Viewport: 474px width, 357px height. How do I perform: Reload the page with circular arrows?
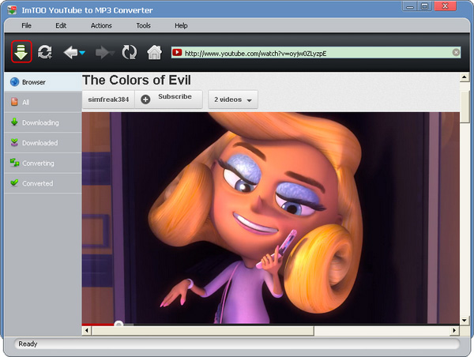pos(130,52)
